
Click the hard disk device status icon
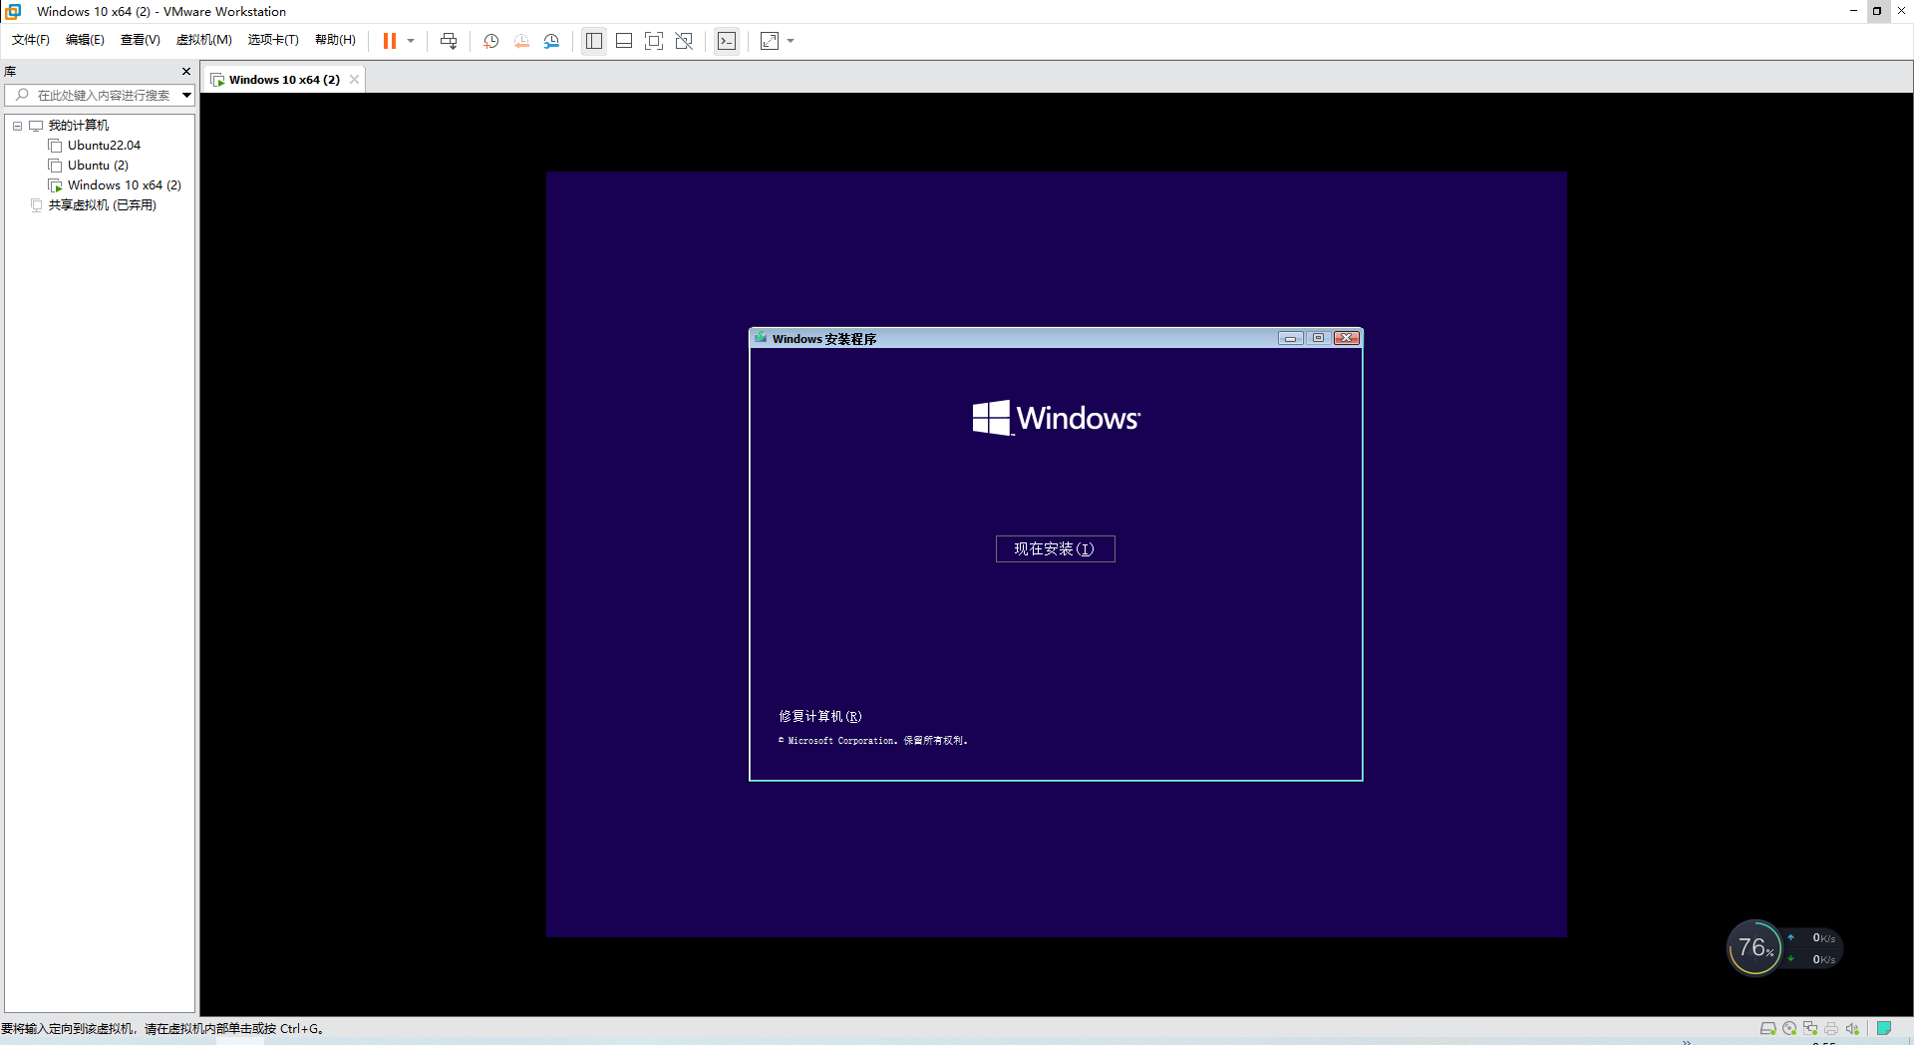(1767, 1029)
